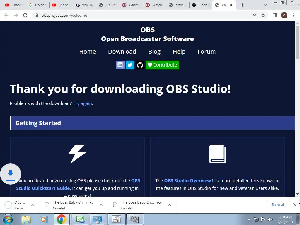Open the Help nav item
Viewport: 300px width, 225px height.
click(179, 52)
